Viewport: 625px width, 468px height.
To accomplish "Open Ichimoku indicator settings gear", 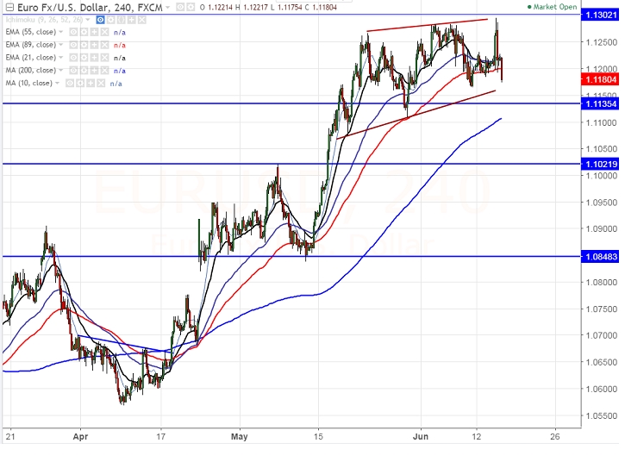I will pyautogui.click(x=110, y=20).
